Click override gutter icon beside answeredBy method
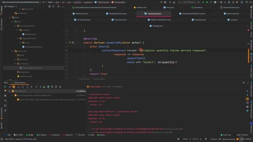Image resolution: width=253 pixels, height=142 pixels. point(70,43)
